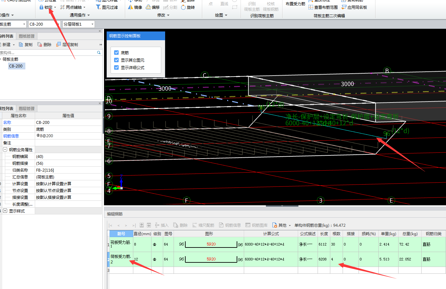This screenshot has width=446, height=289.
Task: Click the 分割 split tool
Action: coord(170,7)
